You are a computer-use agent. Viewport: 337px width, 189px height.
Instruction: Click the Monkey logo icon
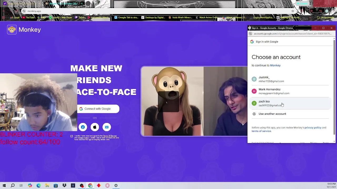pyautogui.click(x=12, y=30)
